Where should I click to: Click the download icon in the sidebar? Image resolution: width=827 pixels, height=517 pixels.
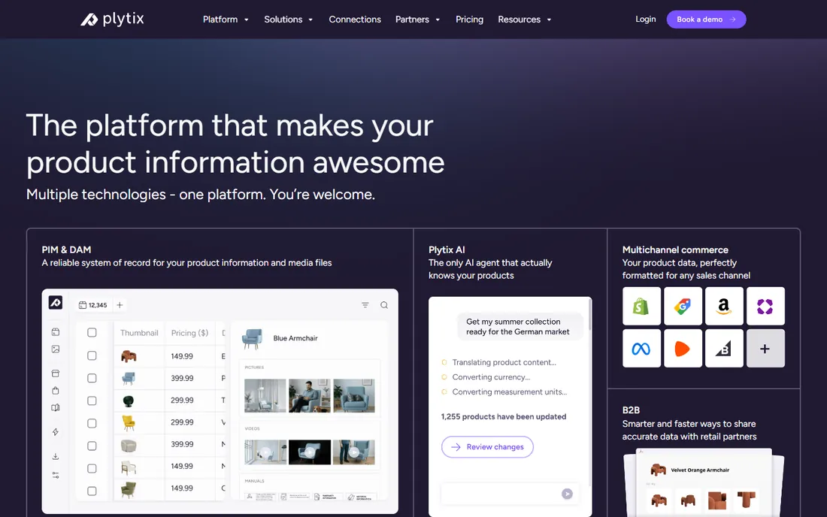(56, 456)
